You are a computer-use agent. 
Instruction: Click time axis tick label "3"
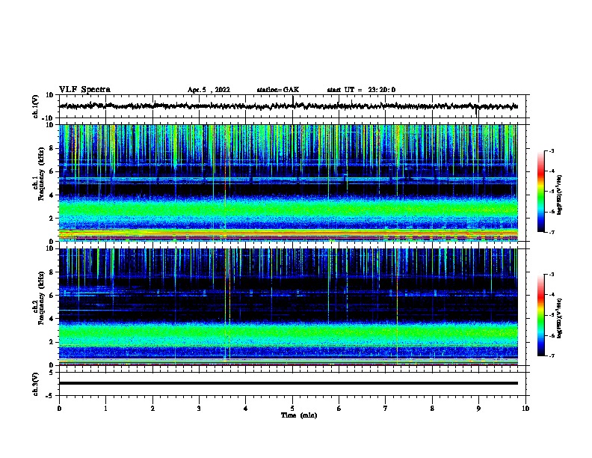tap(200, 409)
